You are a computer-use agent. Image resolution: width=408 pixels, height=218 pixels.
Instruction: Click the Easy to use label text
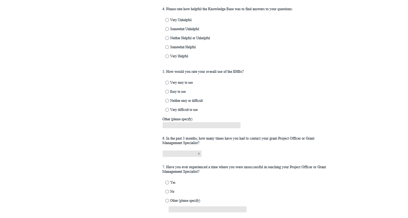pos(178,92)
